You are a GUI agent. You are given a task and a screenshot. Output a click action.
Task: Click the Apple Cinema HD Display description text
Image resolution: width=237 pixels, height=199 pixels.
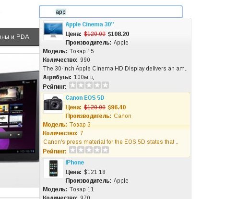click(115, 69)
